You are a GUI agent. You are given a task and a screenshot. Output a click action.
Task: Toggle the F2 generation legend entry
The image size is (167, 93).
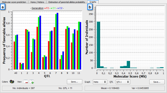point(47,8)
